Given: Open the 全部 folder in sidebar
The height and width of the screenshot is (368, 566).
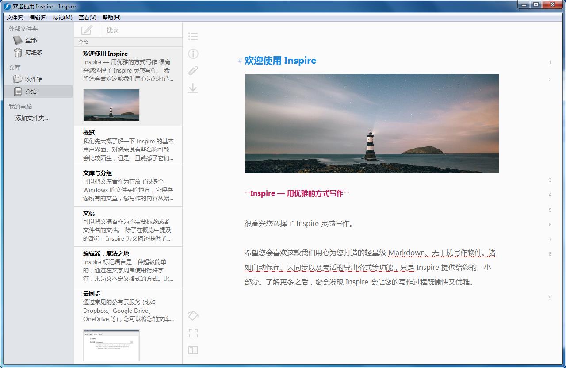Looking at the screenshot, I should coord(31,40).
